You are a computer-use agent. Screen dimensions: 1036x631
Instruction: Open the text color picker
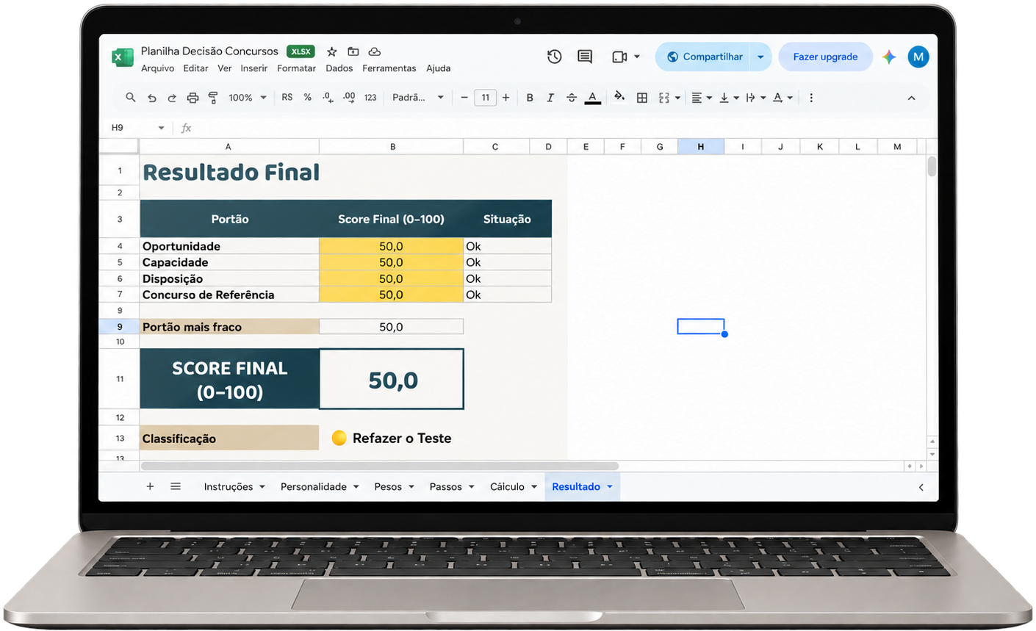tap(593, 98)
